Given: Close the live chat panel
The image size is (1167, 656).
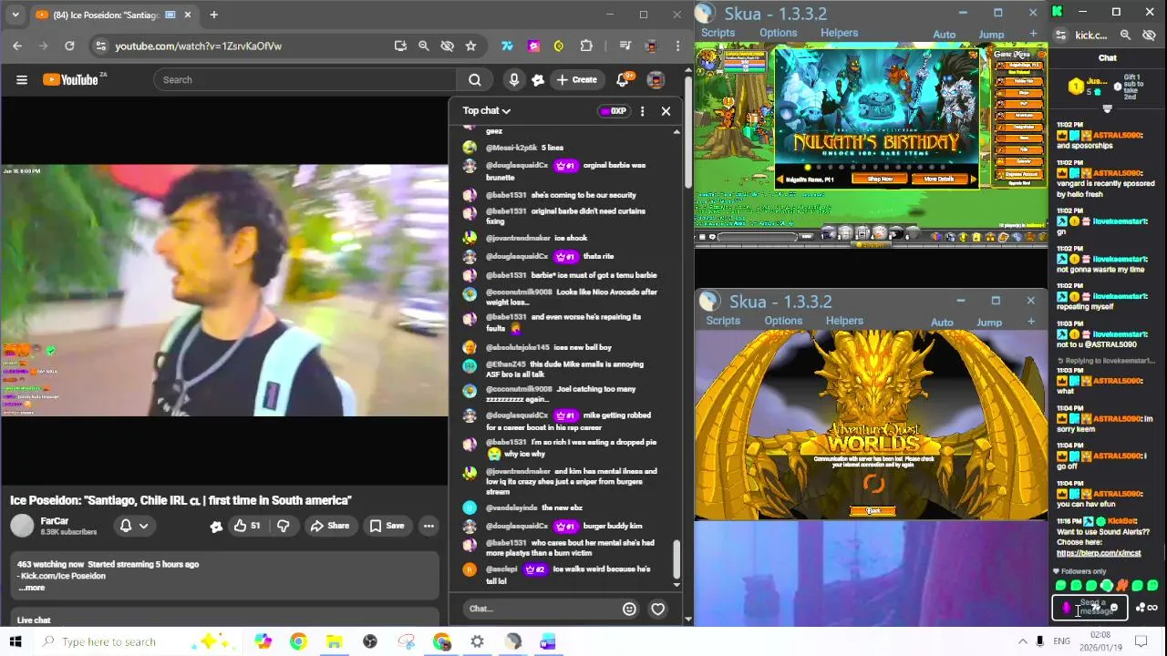Looking at the screenshot, I should [666, 111].
